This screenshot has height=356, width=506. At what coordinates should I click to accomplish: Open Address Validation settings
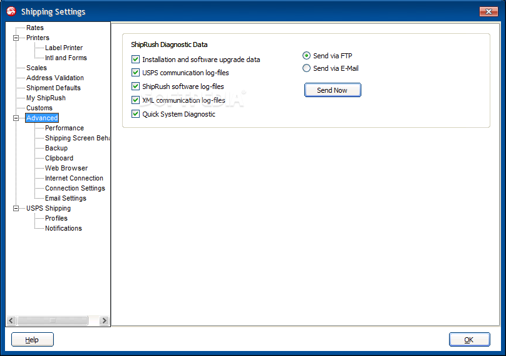tap(55, 78)
